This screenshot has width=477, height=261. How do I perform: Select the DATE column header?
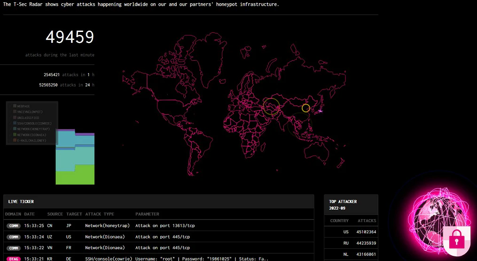[30, 214]
